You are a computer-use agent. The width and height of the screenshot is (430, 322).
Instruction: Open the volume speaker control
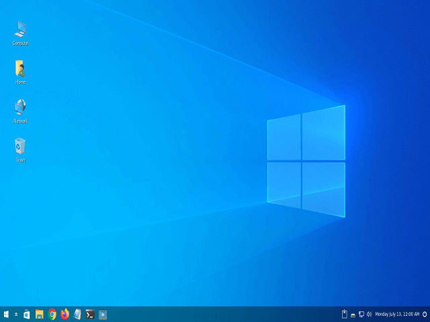click(369, 314)
